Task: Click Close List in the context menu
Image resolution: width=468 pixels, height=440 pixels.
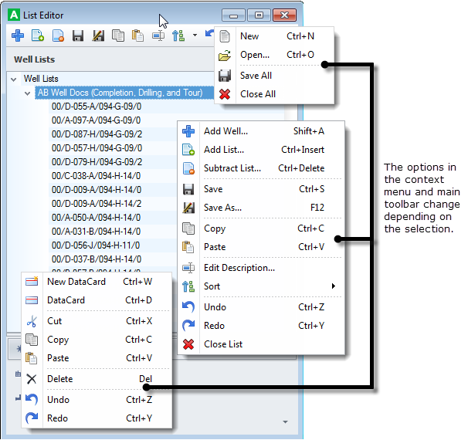Action: [222, 344]
